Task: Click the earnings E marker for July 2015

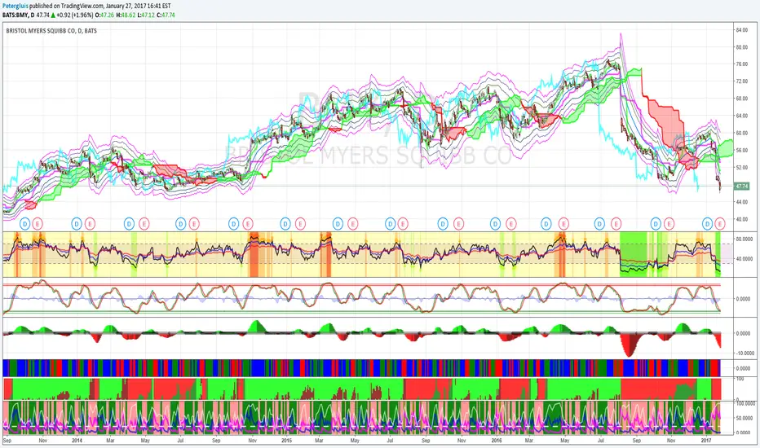Action: (x=403, y=224)
